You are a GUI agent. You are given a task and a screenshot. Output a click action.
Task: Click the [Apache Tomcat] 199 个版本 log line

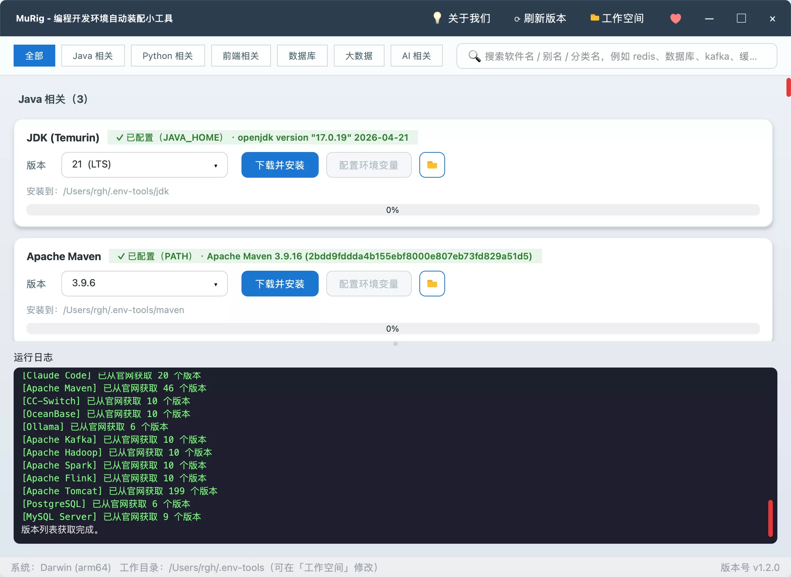120,491
